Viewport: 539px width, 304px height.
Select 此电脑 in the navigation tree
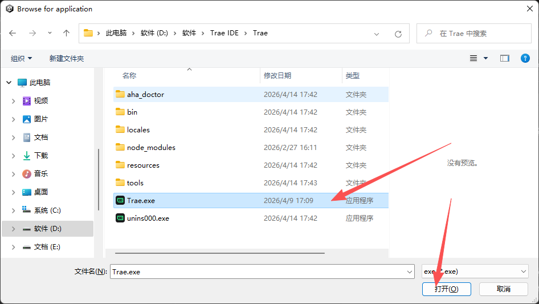click(39, 83)
